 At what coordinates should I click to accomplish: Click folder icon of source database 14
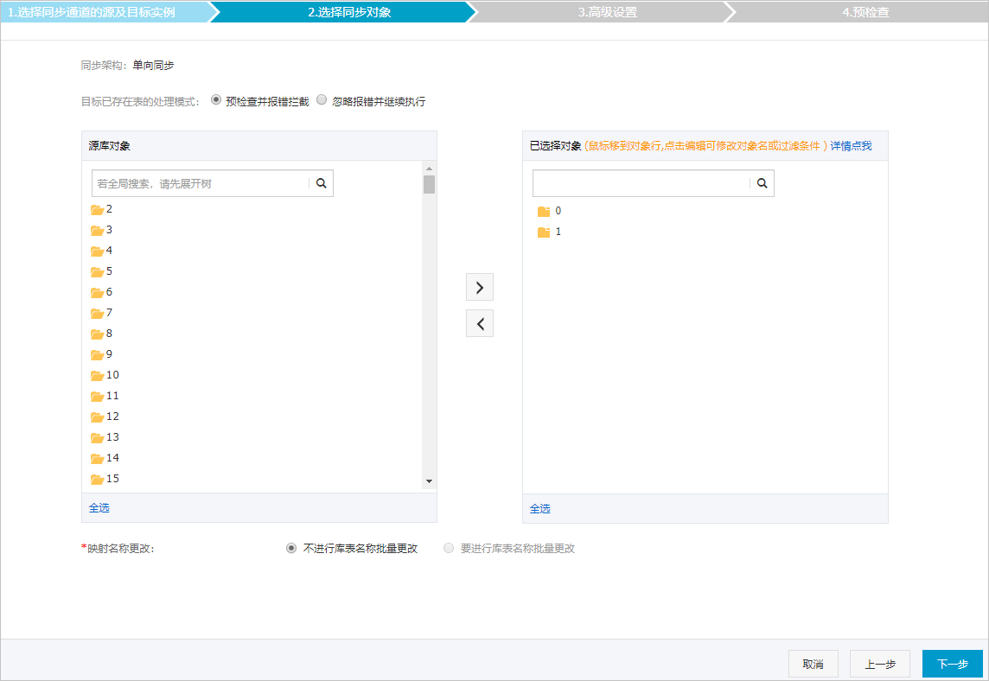pos(97,458)
